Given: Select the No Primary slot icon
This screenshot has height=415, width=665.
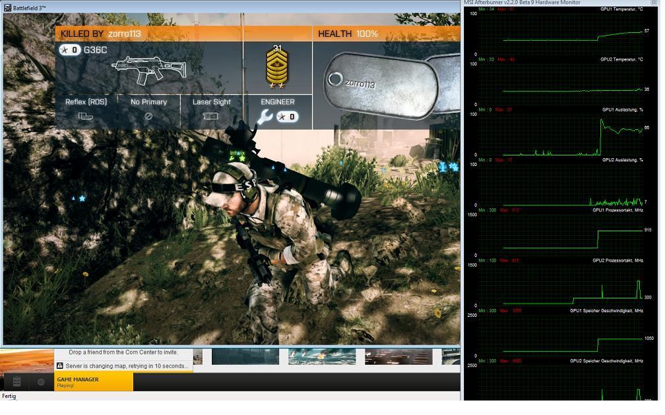Looking at the screenshot, I should 148,116.
